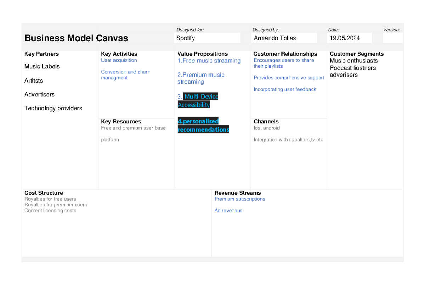425x301 pixels.
Task: Select the Key Resources section header
Action: point(121,121)
